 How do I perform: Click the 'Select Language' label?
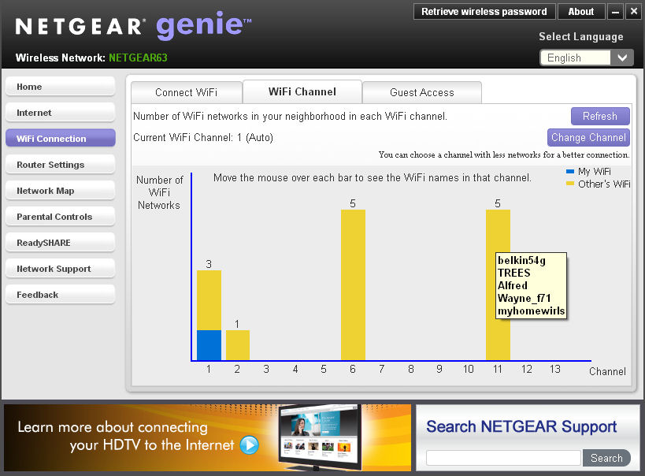pos(581,37)
